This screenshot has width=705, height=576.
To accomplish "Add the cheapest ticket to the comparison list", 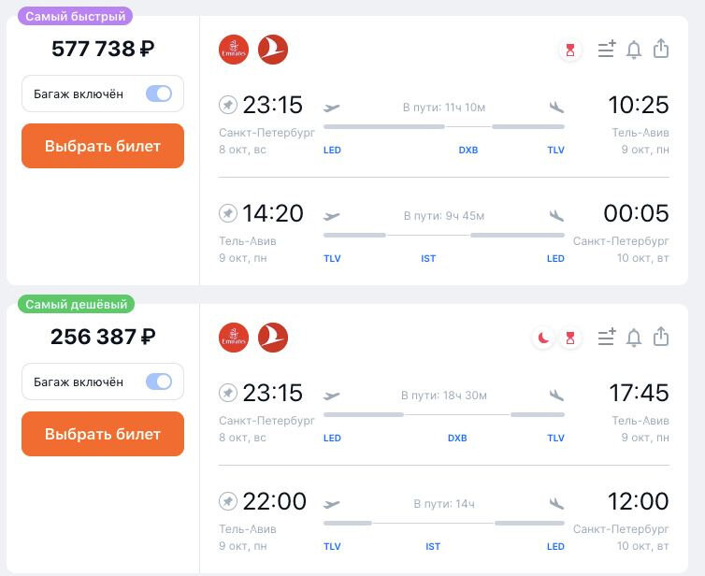I will [607, 338].
